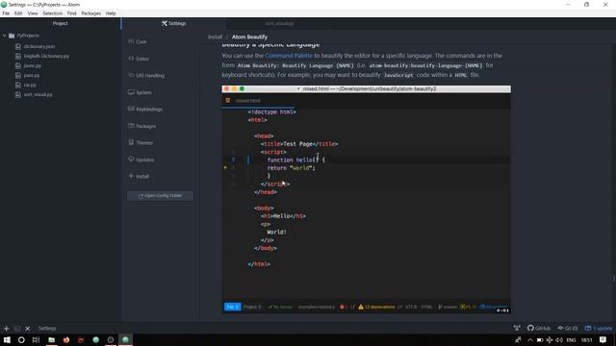The height and width of the screenshot is (346, 616).
Task: Open the Selection menu
Action: pos(53,13)
